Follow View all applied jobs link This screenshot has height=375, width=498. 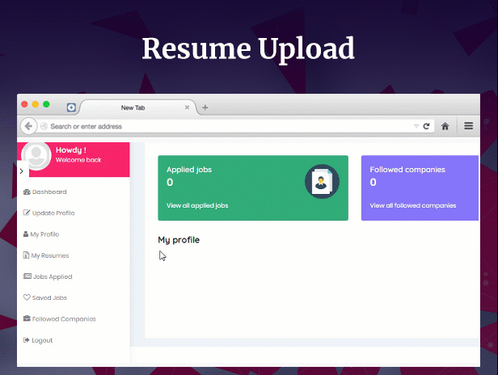(197, 205)
